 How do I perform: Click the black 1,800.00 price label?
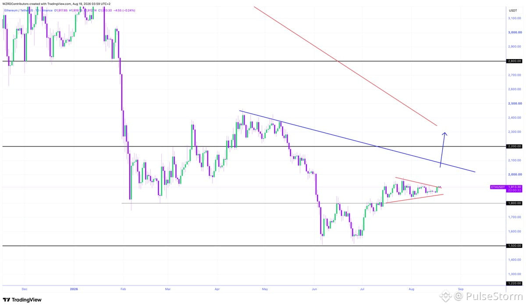pyautogui.click(x=514, y=203)
